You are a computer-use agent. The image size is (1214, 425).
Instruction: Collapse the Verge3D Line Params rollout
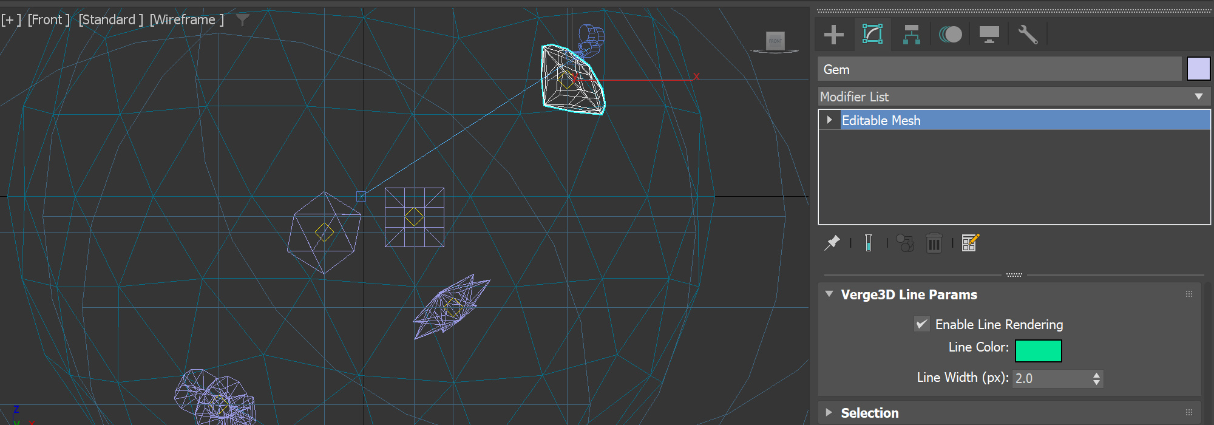point(829,294)
